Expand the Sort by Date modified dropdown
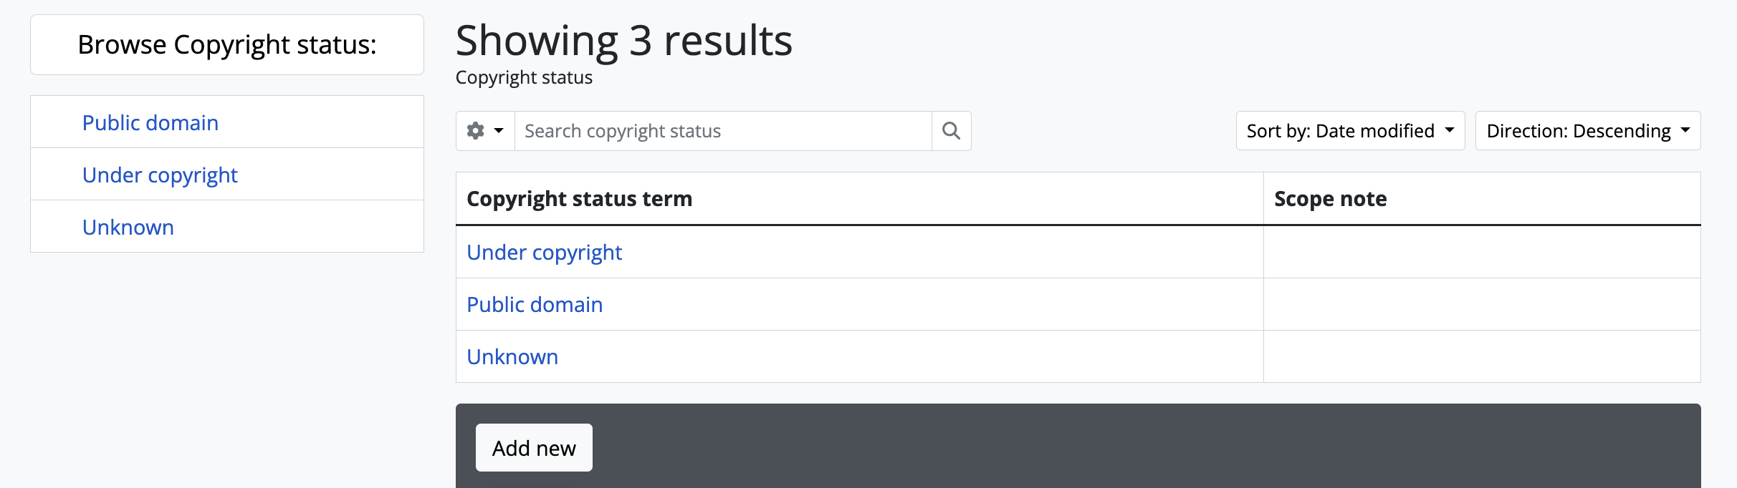This screenshot has height=488, width=1737. (x=1350, y=131)
